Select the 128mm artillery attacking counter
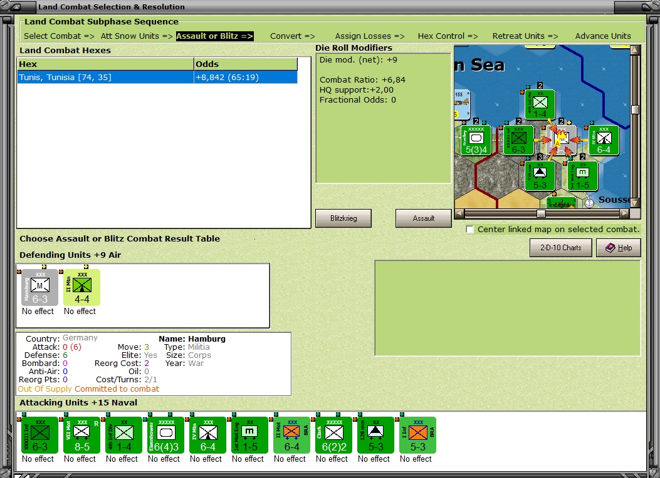Image resolution: width=660 pixels, height=478 pixels. coord(374,435)
